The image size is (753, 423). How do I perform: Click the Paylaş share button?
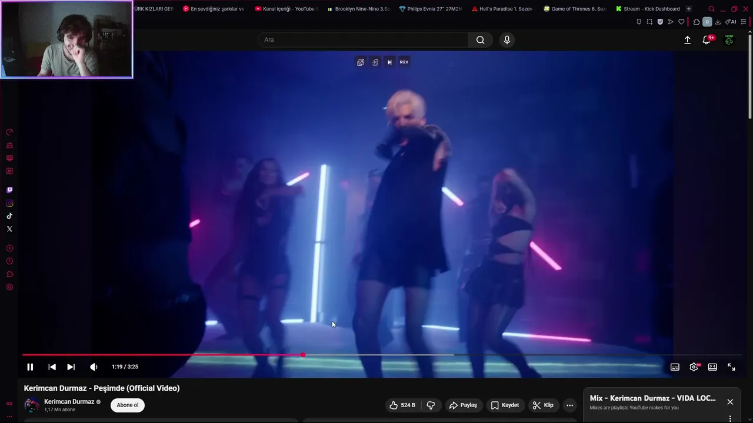463,405
